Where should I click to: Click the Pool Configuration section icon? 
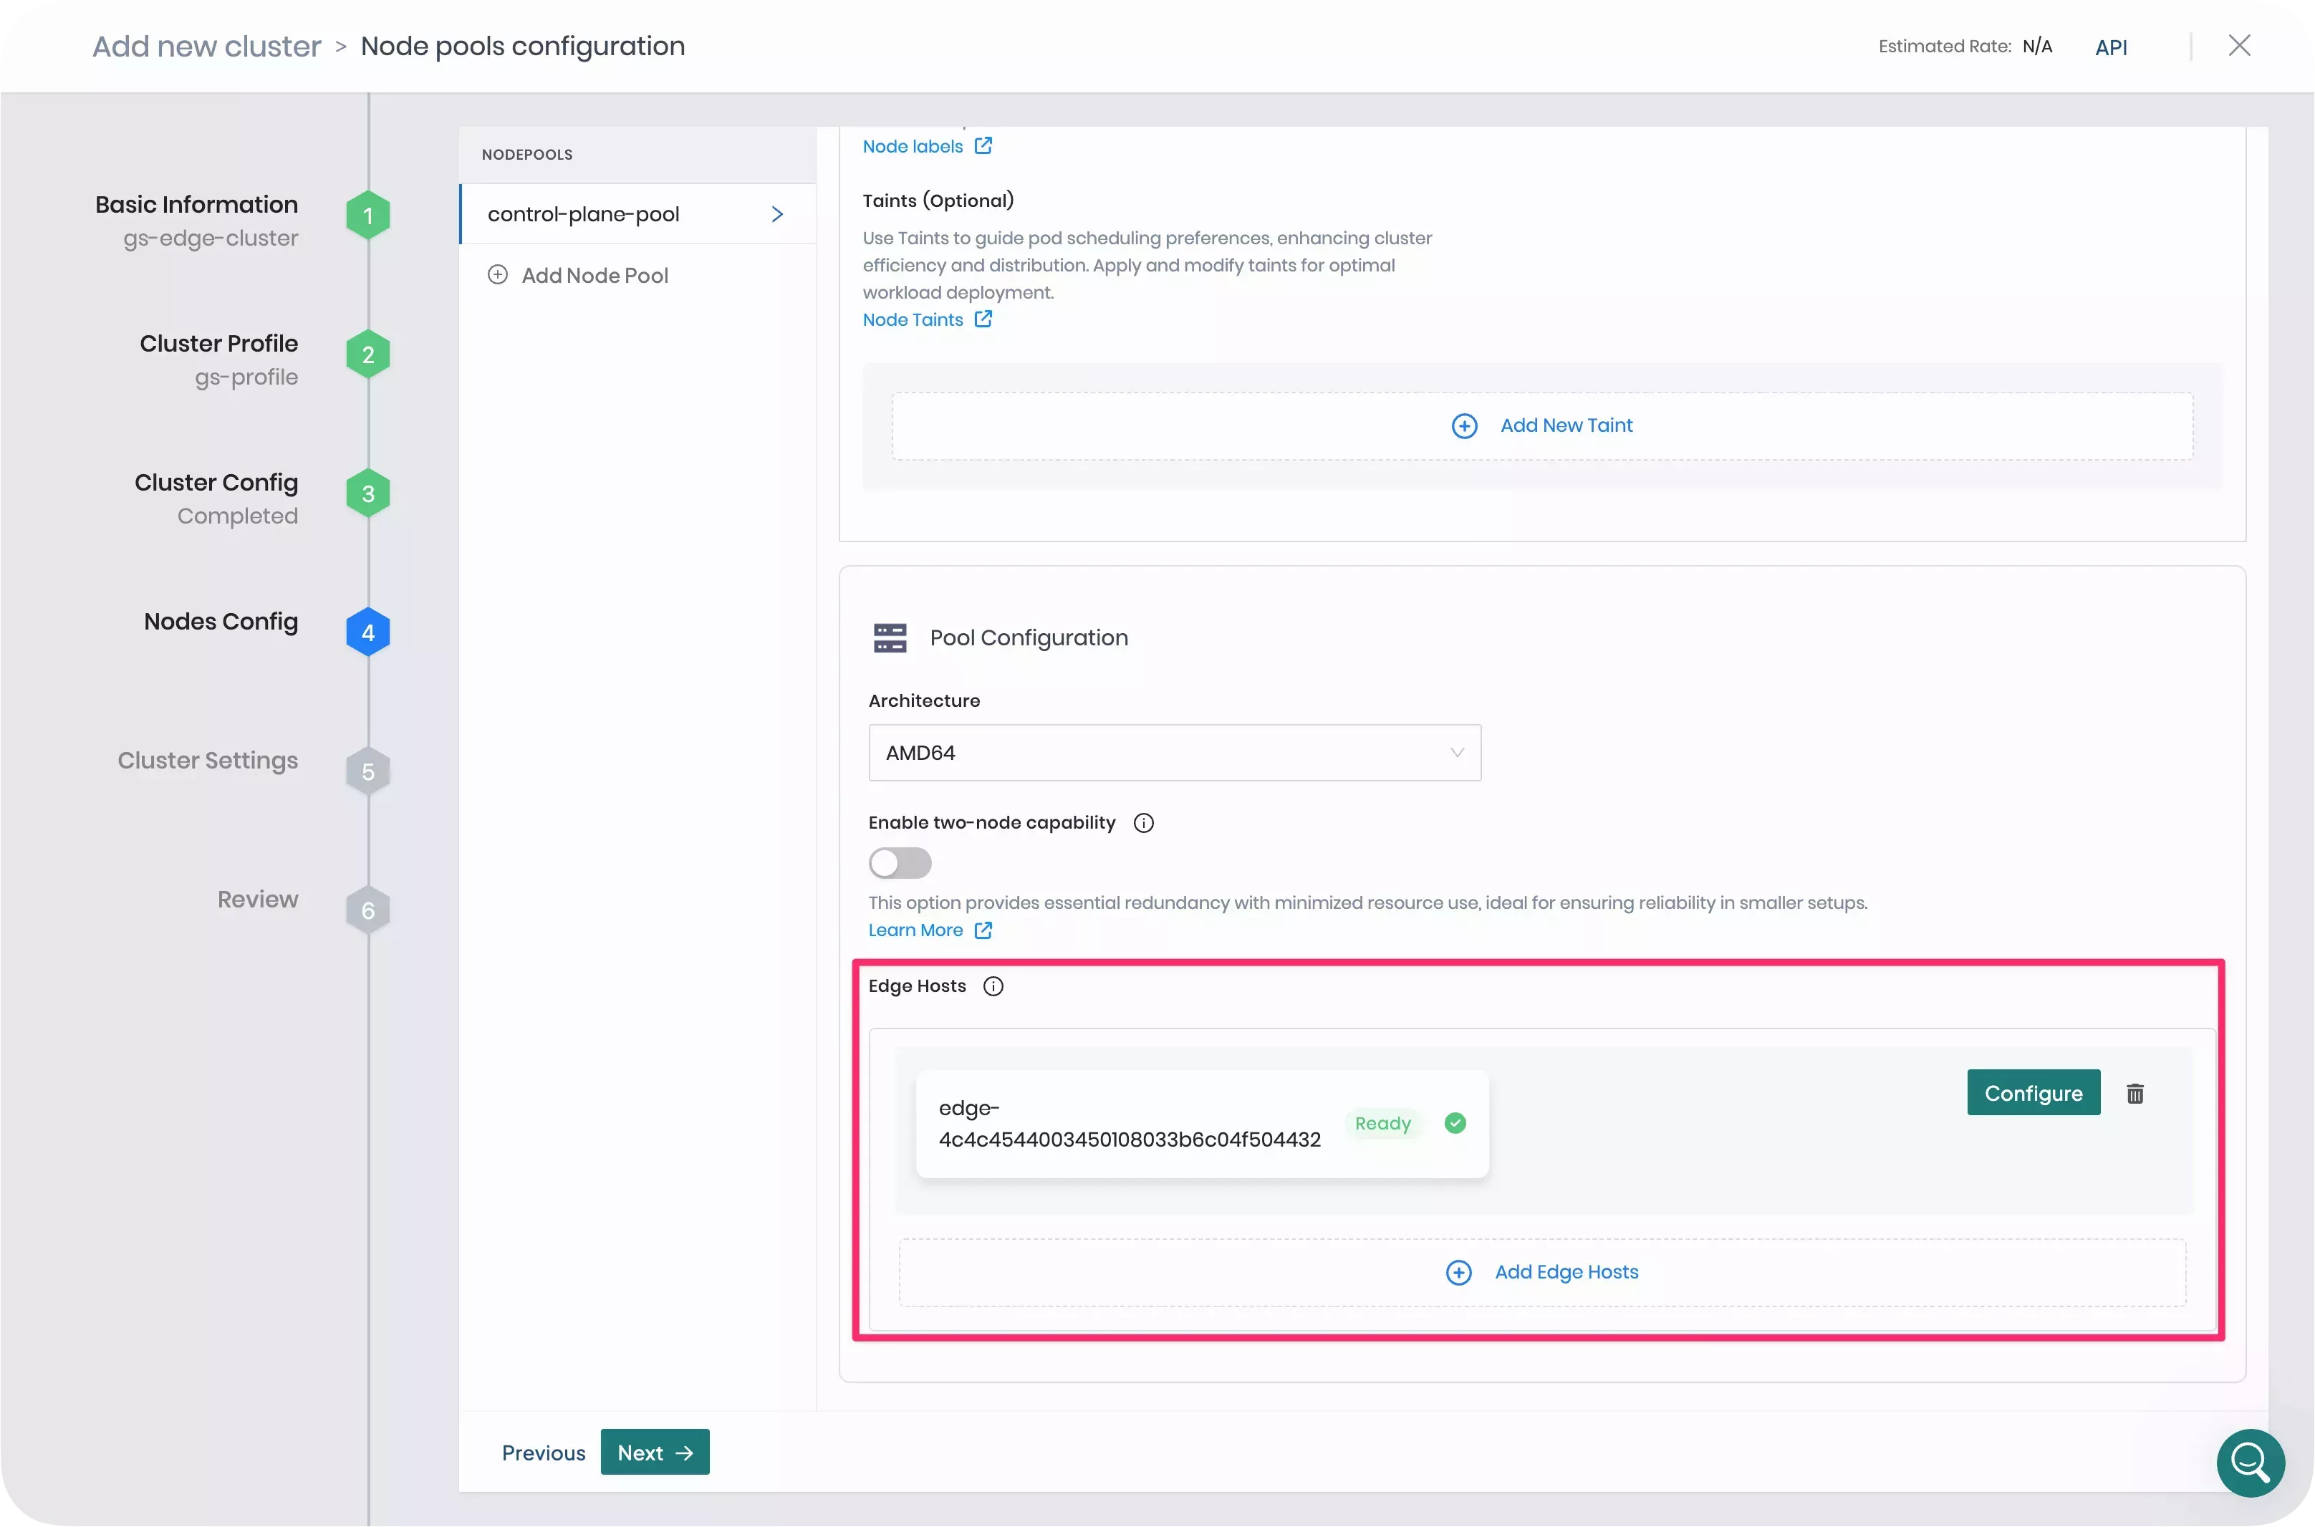pos(889,638)
